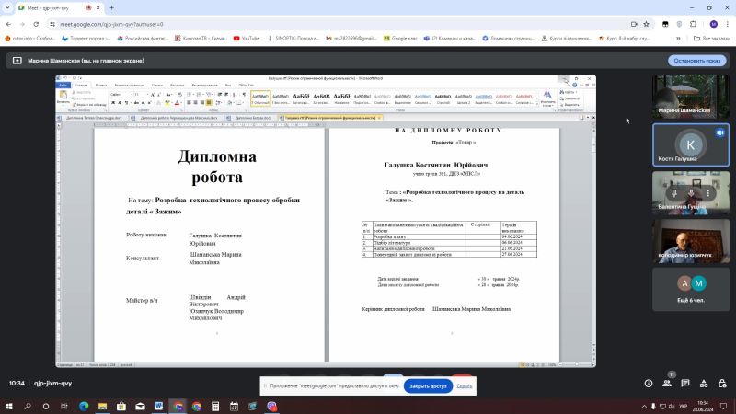
Task: Open more options on Валентина Гущина's tile
Action: coord(707,193)
